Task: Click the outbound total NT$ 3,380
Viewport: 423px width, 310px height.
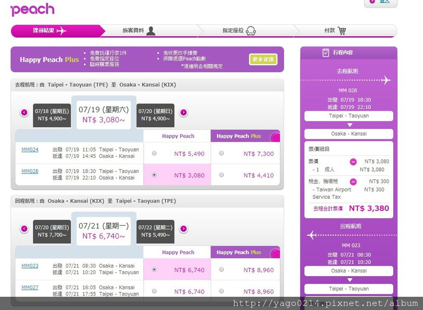Action: tap(369, 208)
